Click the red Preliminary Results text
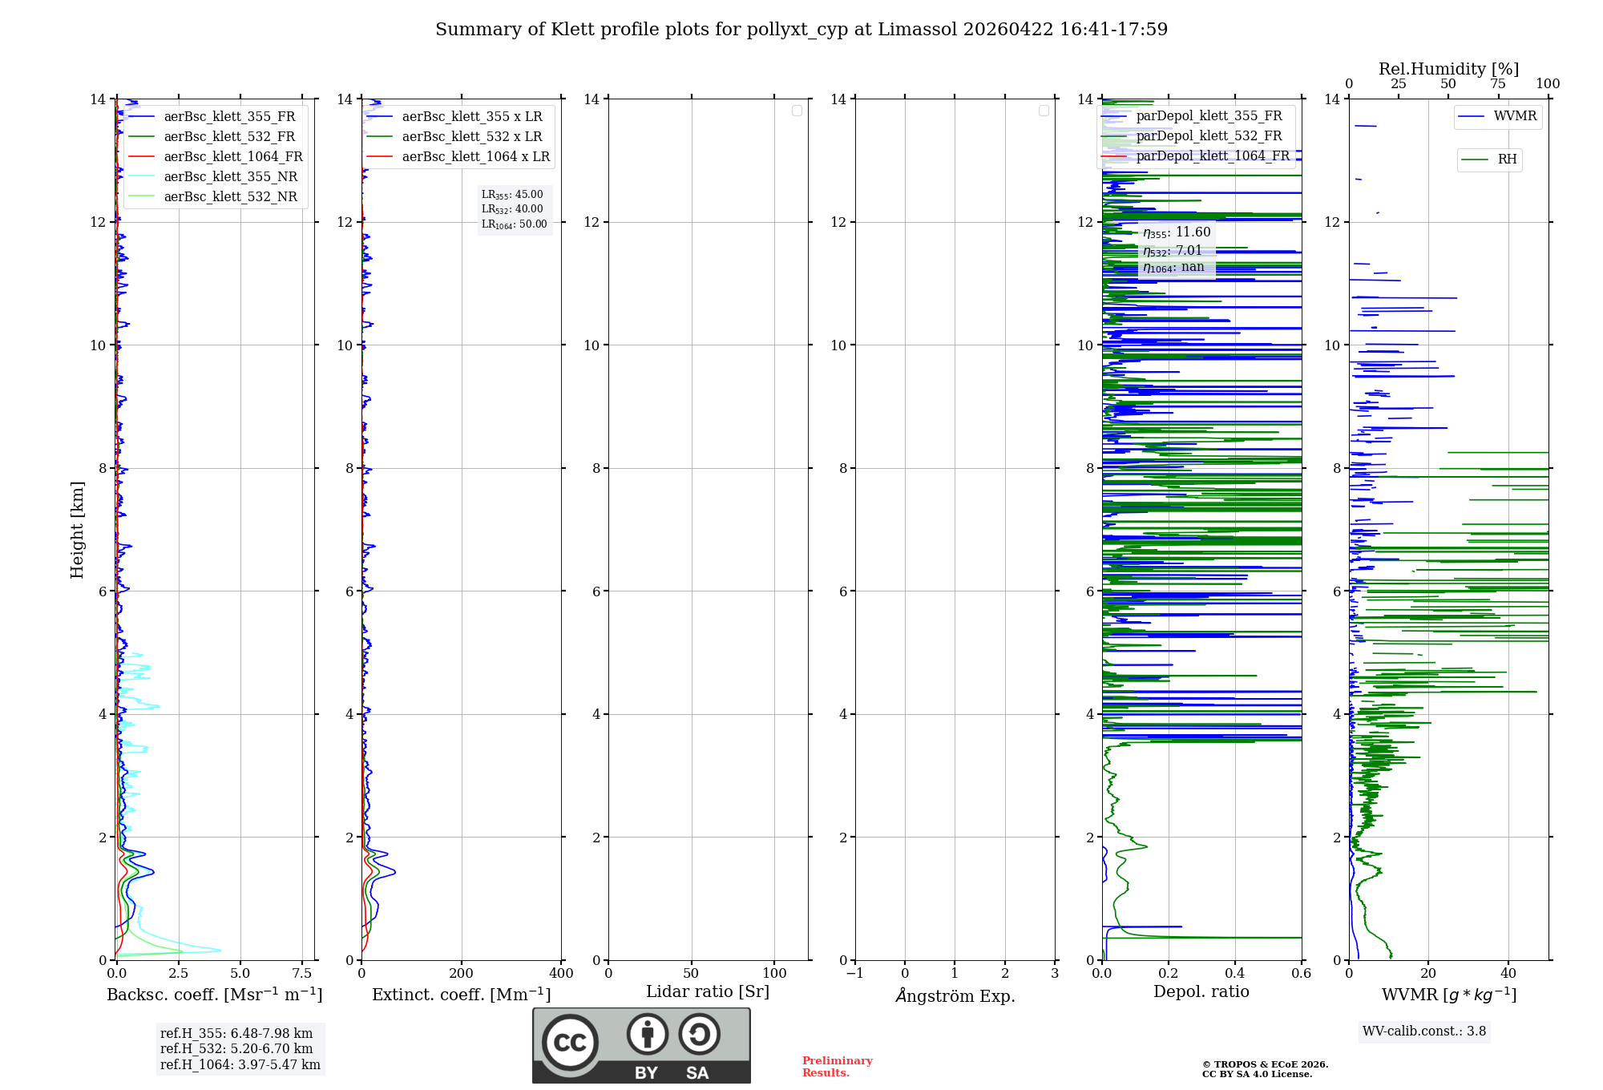This screenshot has height=1090, width=1603. point(837,1066)
